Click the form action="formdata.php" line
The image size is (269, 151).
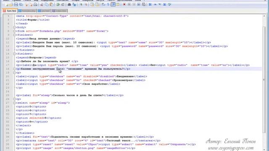coord(62,31)
